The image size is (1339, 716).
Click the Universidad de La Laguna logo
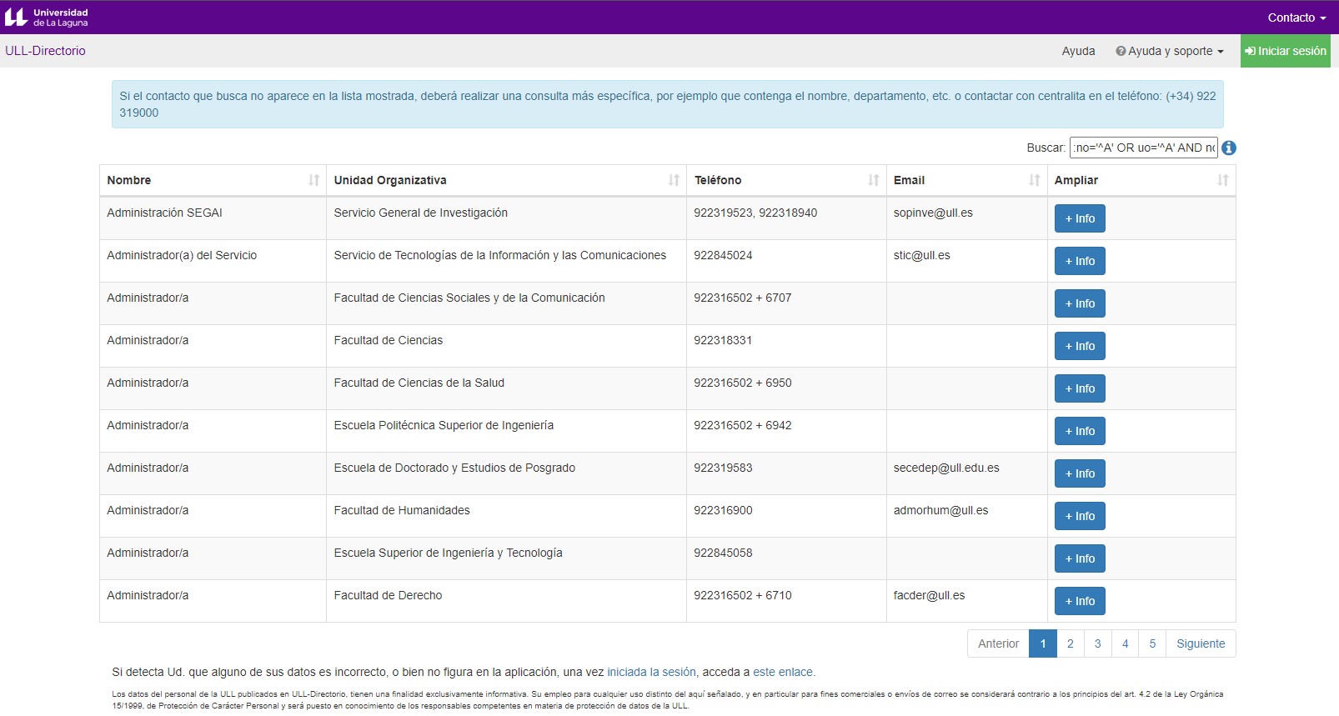click(x=47, y=17)
